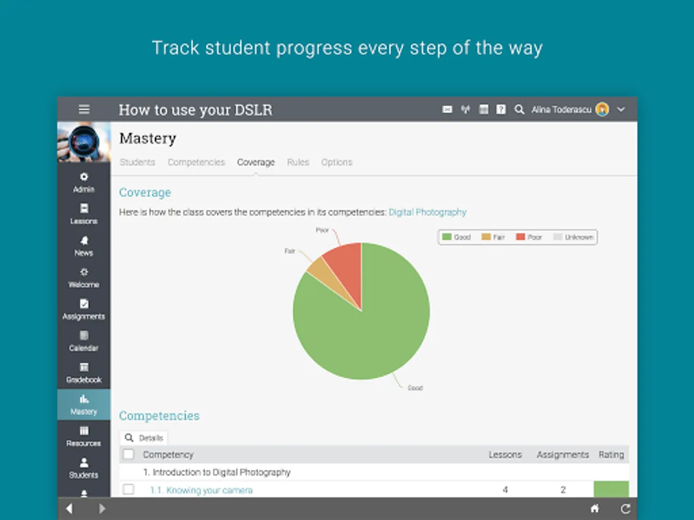The image size is (694, 520).
Task: Expand the user menu chevron
Action: click(621, 109)
